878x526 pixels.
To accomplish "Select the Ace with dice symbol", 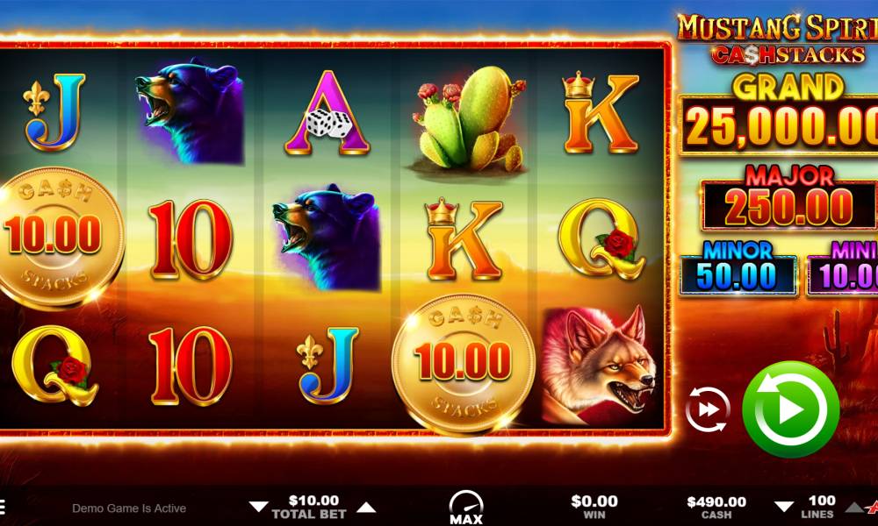I will click(327, 112).
